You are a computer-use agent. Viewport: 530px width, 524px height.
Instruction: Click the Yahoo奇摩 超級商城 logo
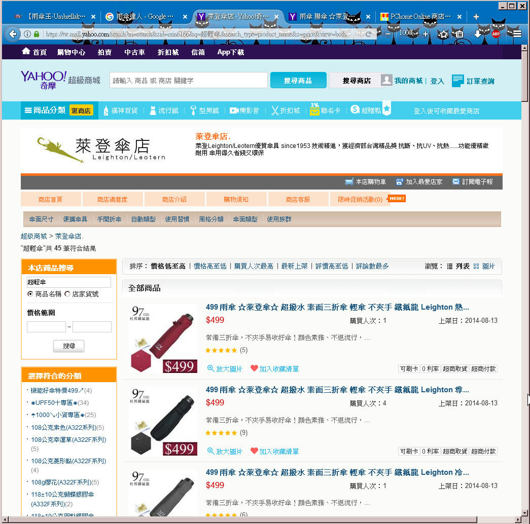(x=60, y=80)
